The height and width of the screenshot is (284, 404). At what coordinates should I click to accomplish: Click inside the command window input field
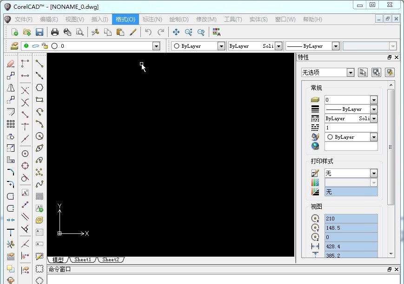[186, 280]
